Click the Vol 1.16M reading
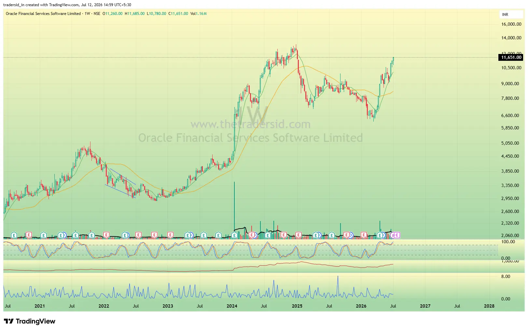 pyautogui.click(x=199, y=14)
